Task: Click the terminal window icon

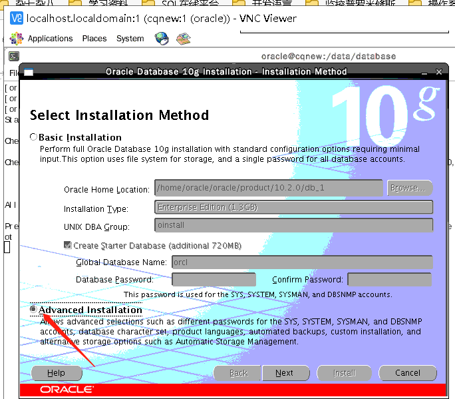Action: point(14,56)
